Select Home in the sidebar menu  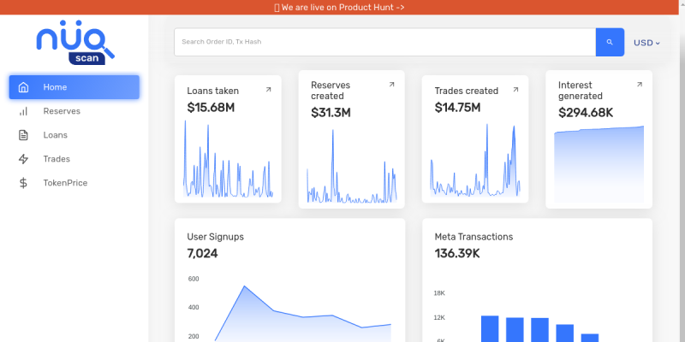tap(74, 87)
